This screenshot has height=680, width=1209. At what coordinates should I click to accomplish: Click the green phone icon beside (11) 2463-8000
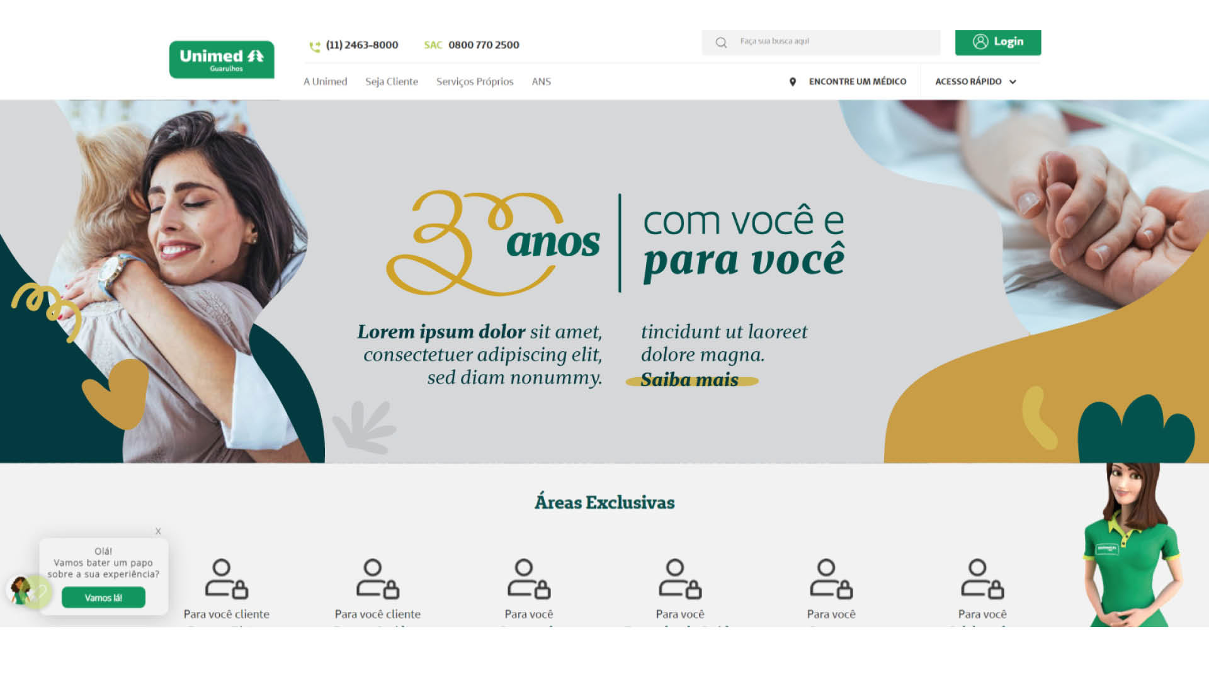[x=315, y=46]
